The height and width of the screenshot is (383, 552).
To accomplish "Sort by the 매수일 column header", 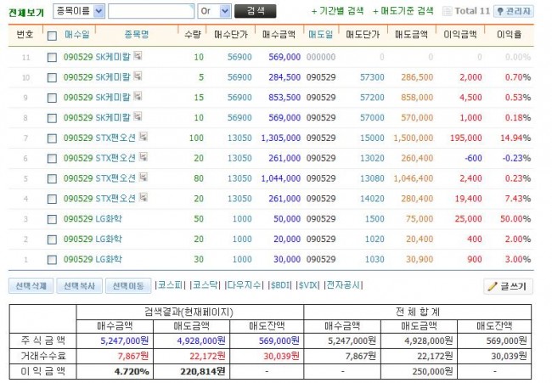I will [x=76, y=36].
